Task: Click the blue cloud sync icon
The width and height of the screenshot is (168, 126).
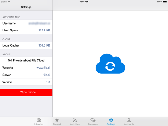Action: (110, 64)
